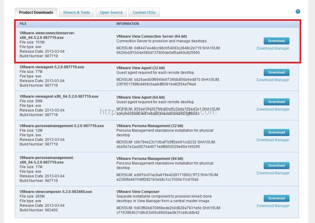315x223 pixels.
Task: Select file name VMware-viewagent-x86_64-5.2.0-987719.exe
Action: [59, 96]
